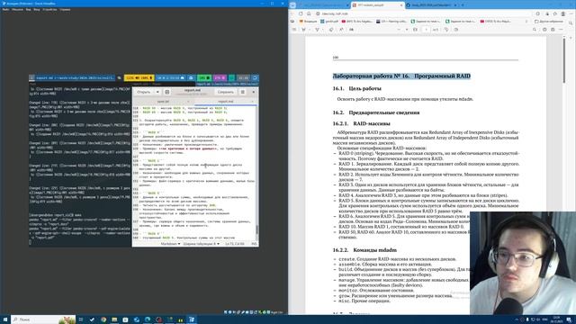Select the PDF draw tool
The width and height of the screenshot is (576, 324).
317,30
